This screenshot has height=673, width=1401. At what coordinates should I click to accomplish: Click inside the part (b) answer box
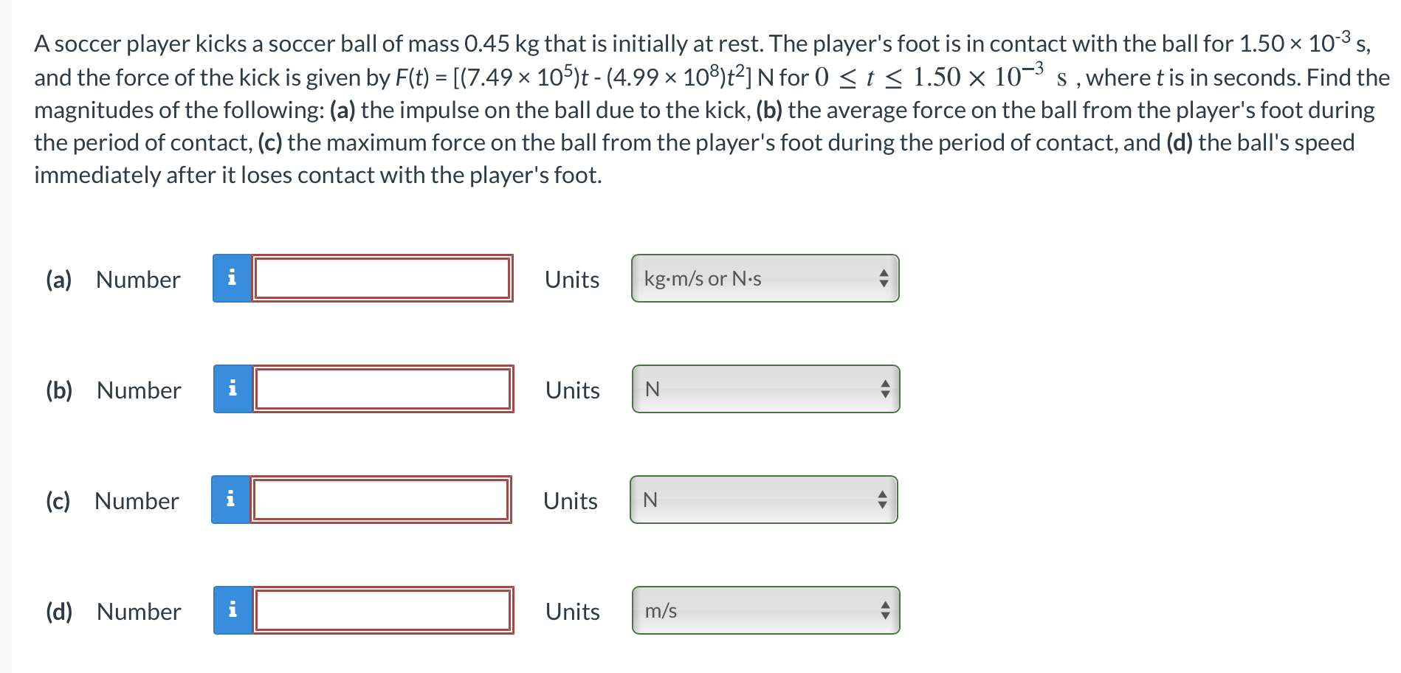382,390
